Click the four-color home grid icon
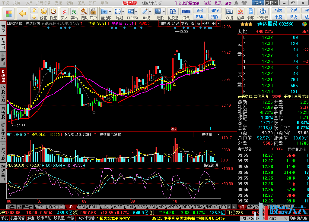The height and width of the screenshot is (222, 309). point(9,13)
